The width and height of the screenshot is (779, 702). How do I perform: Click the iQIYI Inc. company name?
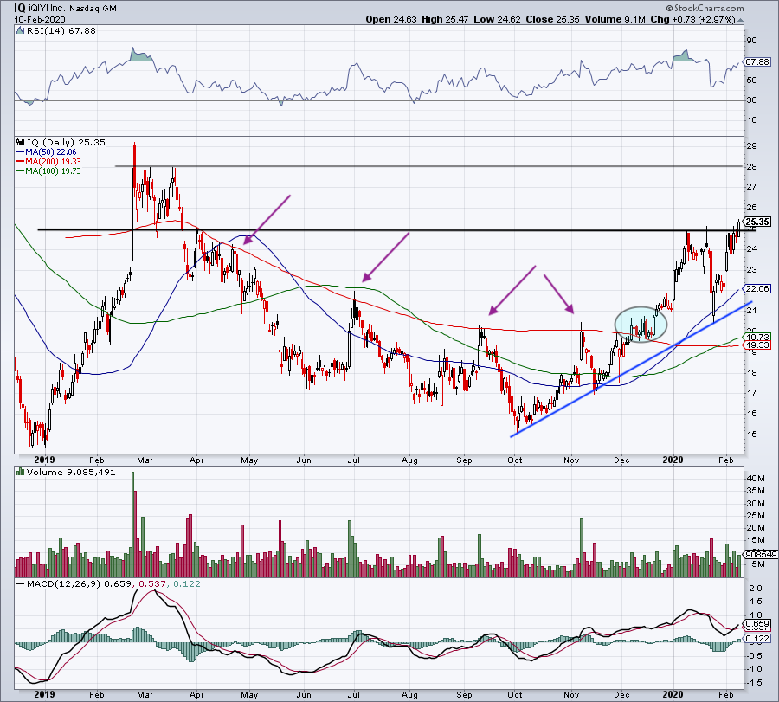48,9
